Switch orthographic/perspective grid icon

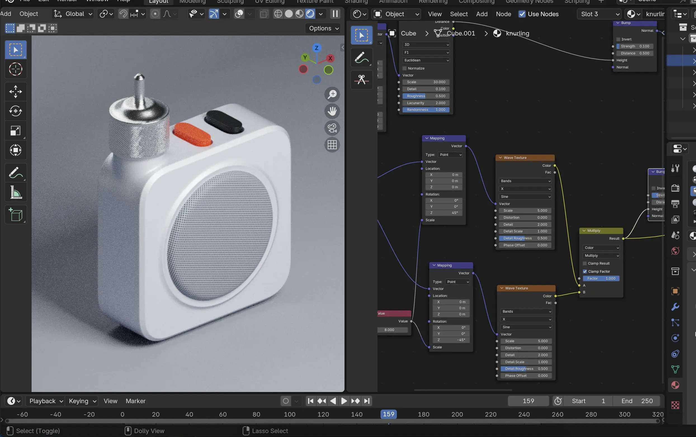coord(332,145)
